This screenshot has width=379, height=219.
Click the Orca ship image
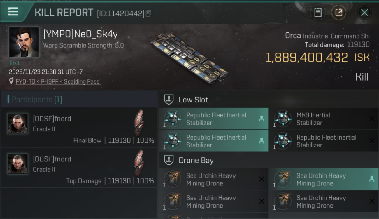[189, 57]
